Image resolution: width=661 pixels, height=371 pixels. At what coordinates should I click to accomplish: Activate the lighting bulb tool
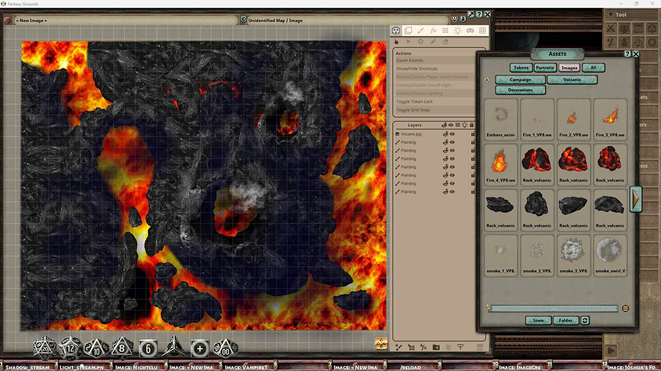(x=458, y=30)
